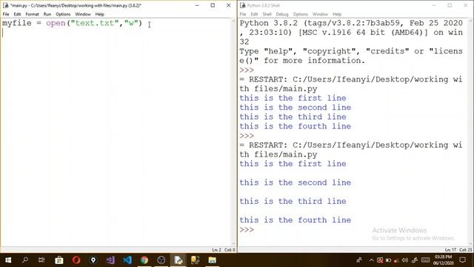Click the "text.txt" string in editor

(95, 23)
